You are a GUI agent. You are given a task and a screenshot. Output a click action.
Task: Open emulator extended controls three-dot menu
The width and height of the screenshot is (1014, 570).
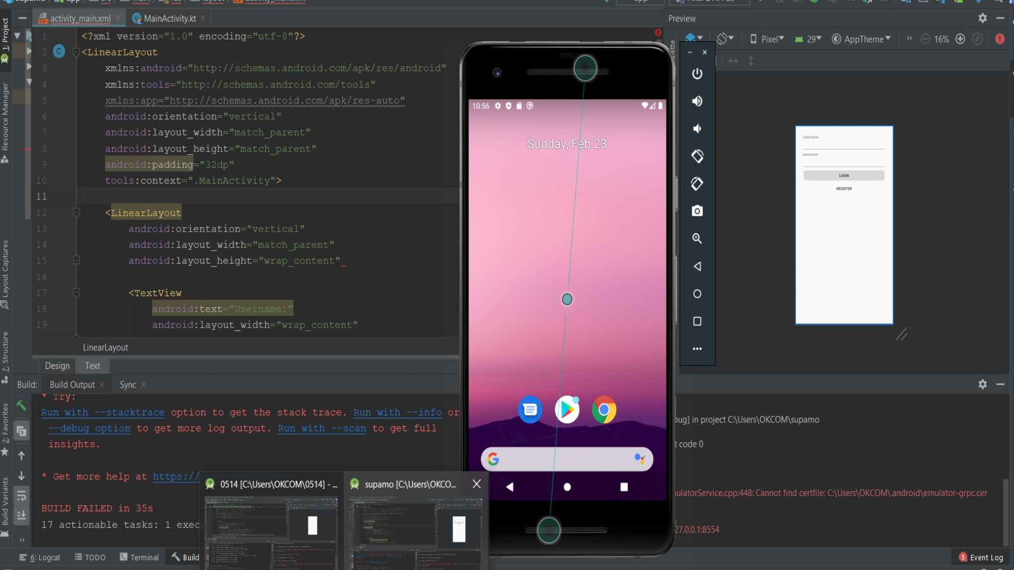[x=697, y=349]
